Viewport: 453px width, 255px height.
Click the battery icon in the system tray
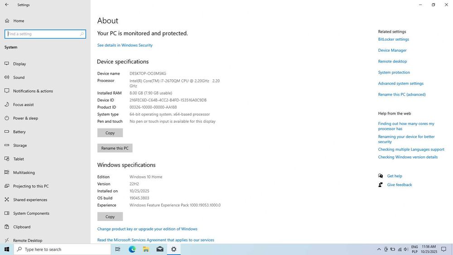click(393, 249)
